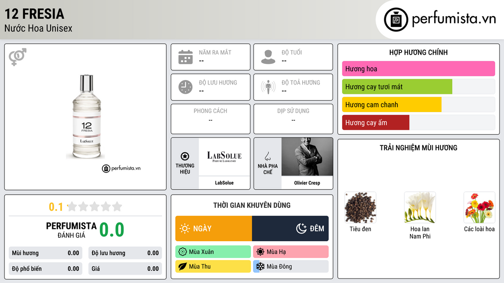Click the Độ phổ biến score row
The image size is (504, 283).
coord(45,269)
